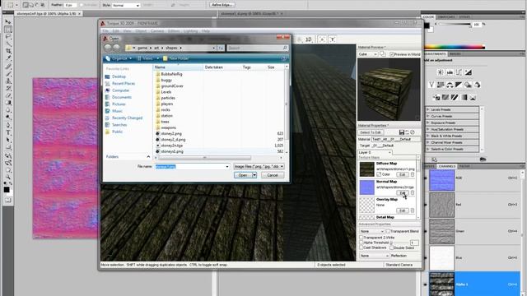Click the Forward arrow in Open dialog
Viewport: 527px width, 296px height.
pyautogui.click(x=116, y=48)
